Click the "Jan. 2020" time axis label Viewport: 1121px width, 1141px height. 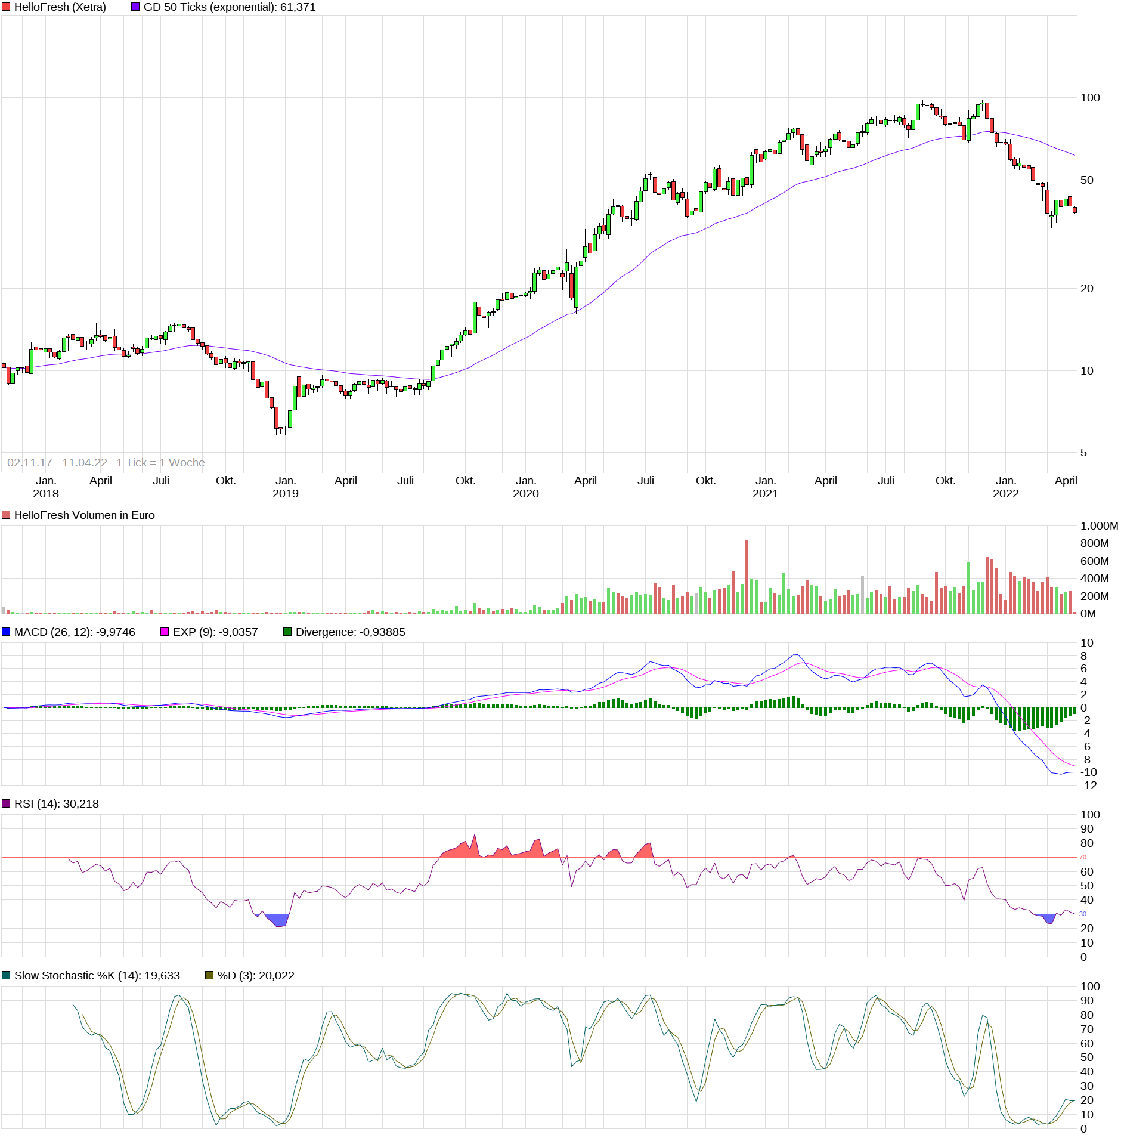pyautogui.click(x=526, y=487)
